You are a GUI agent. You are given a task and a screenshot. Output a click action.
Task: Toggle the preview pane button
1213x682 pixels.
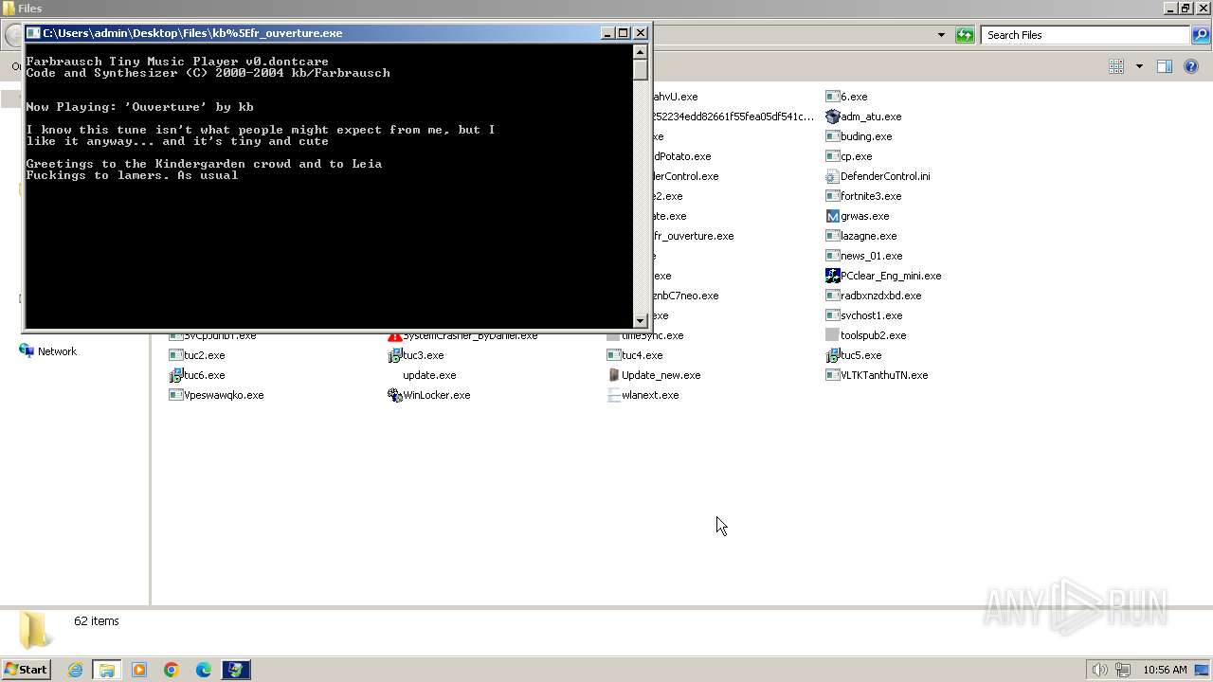click(1165, 66)
